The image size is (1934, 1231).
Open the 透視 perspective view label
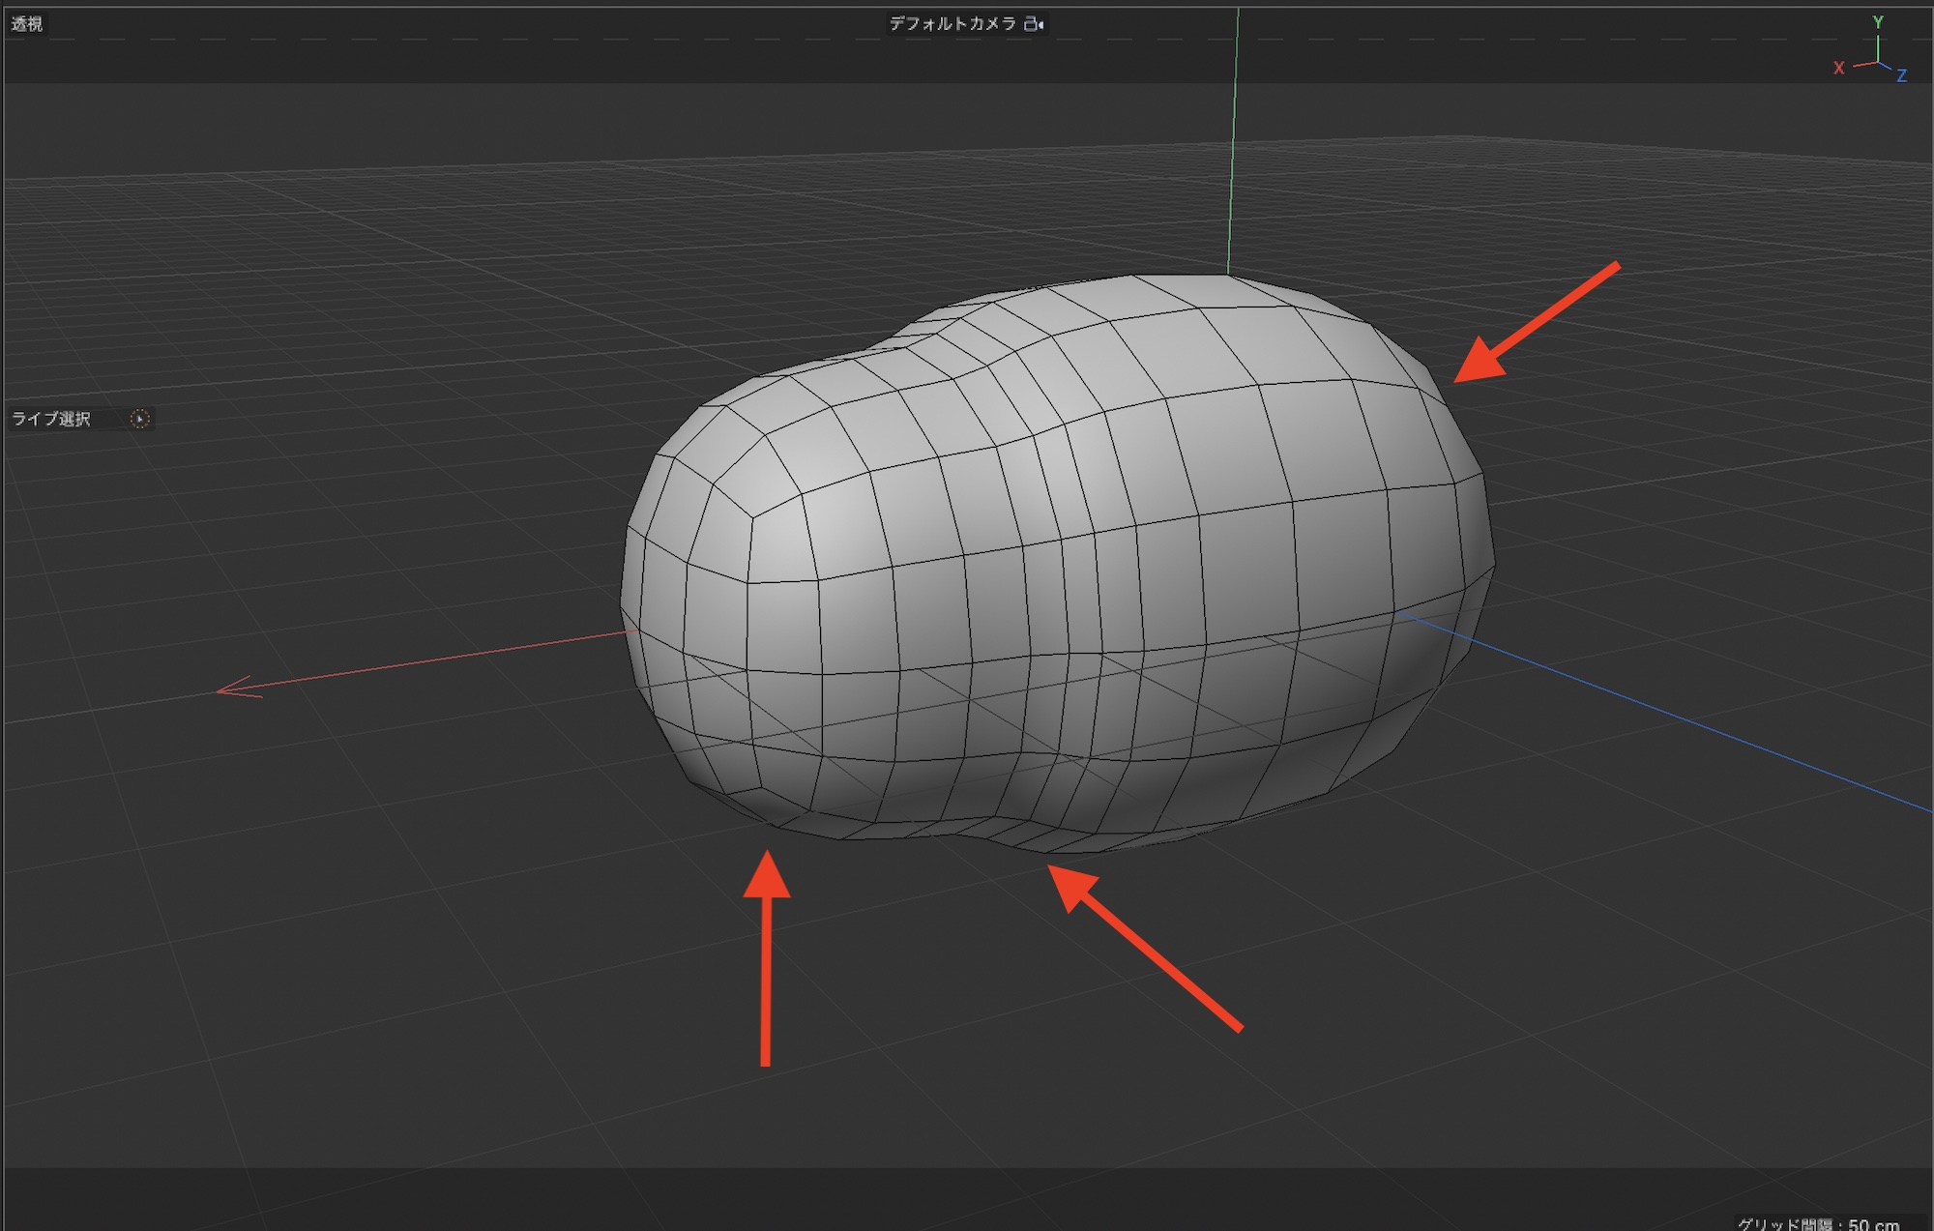click(27, 24)
